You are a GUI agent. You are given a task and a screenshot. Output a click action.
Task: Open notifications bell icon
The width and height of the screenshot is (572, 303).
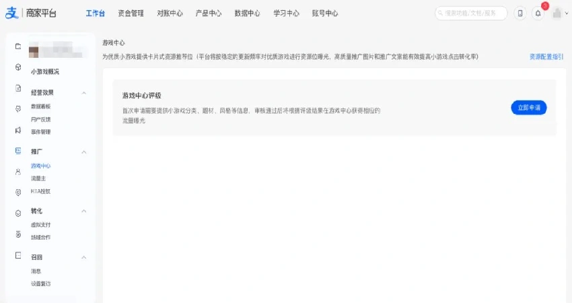point(538,13)
